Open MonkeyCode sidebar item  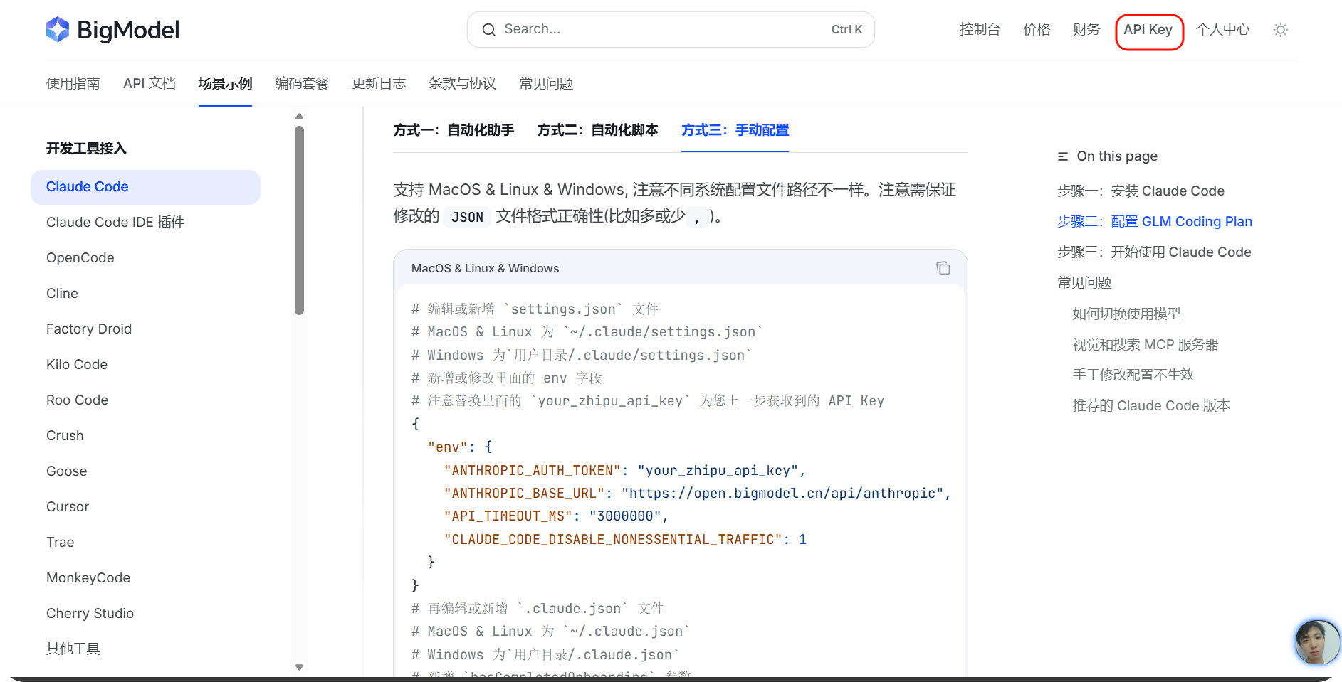click(x=88, y=578)
